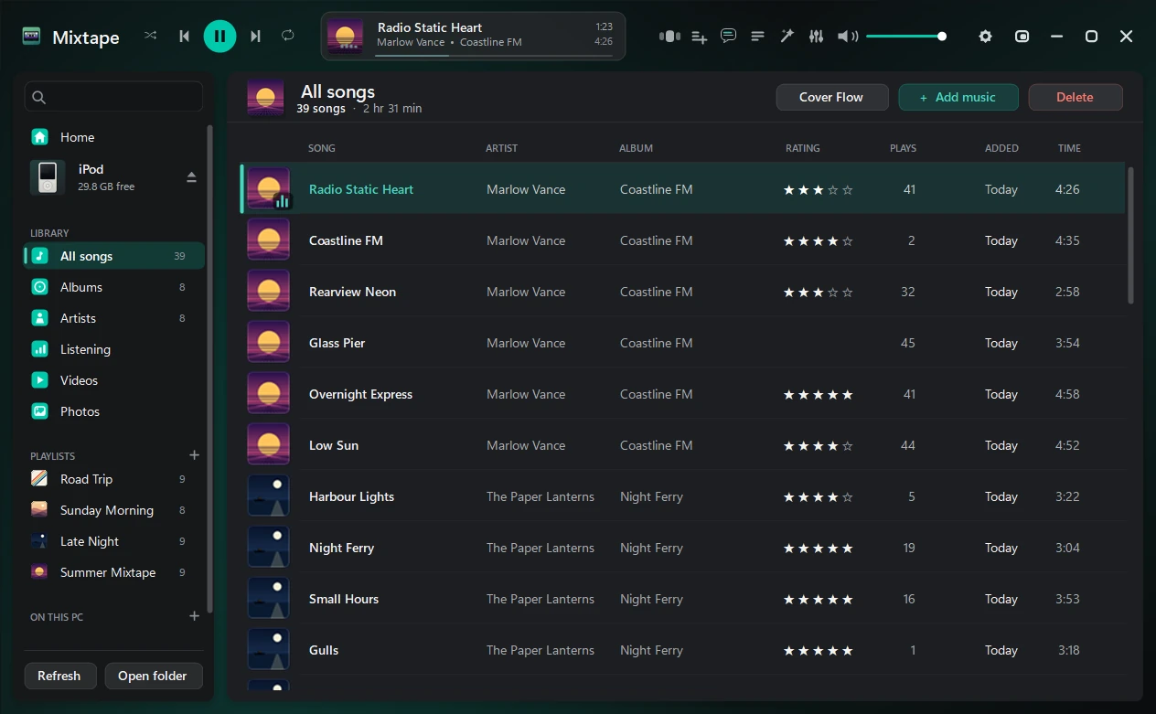Viewport: 1156px width, 714px height.
Task: Toggle shuffle playback
Action: (151, 36)
